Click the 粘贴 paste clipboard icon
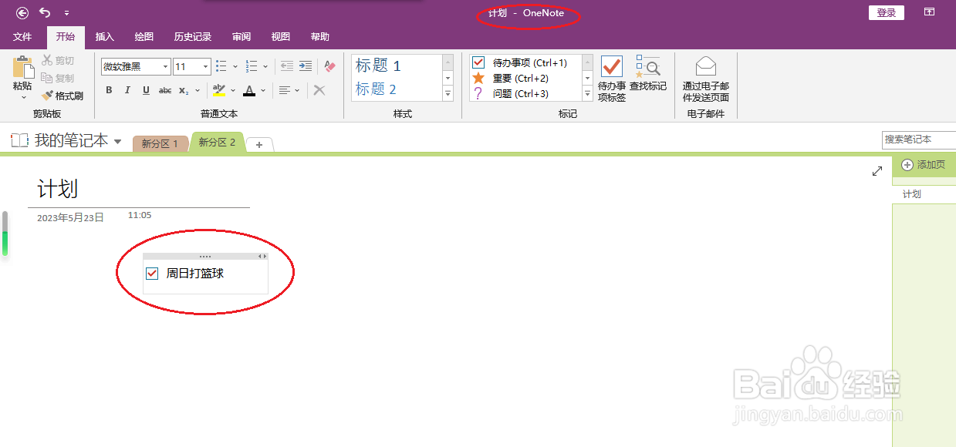 [x=23, y=66]
